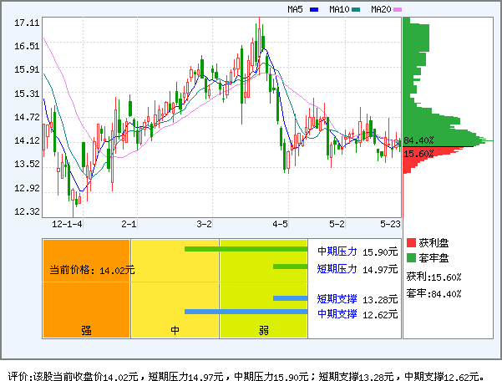This screenshot has height=381, width=502.
Task: Open the 中期支撑 link
Action: point(337,313)
